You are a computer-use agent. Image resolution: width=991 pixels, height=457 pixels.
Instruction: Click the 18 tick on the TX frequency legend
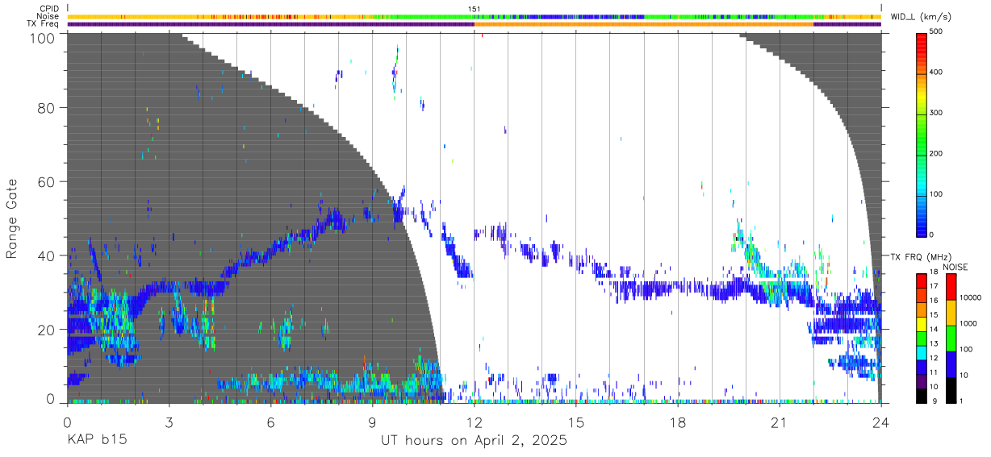[x=934, y=272]
